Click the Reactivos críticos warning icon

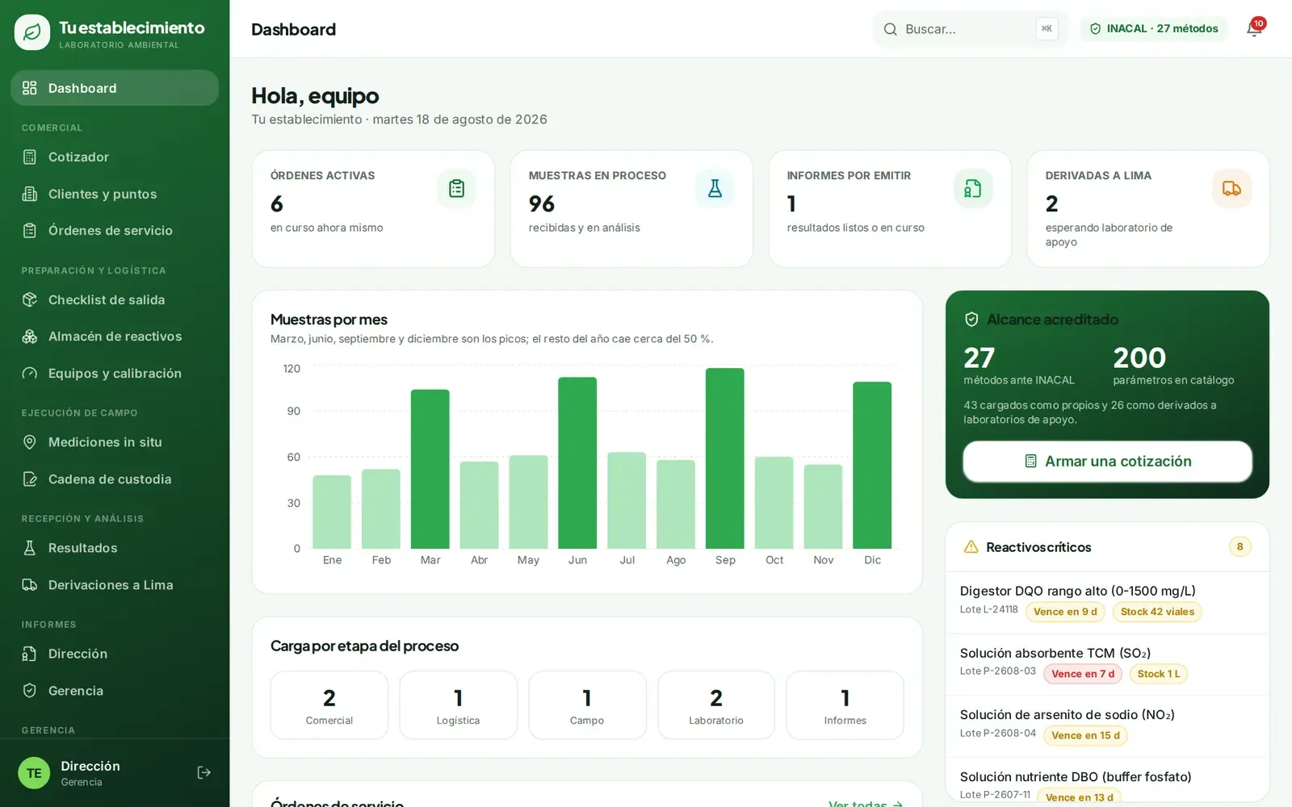[x=971, y=547]
